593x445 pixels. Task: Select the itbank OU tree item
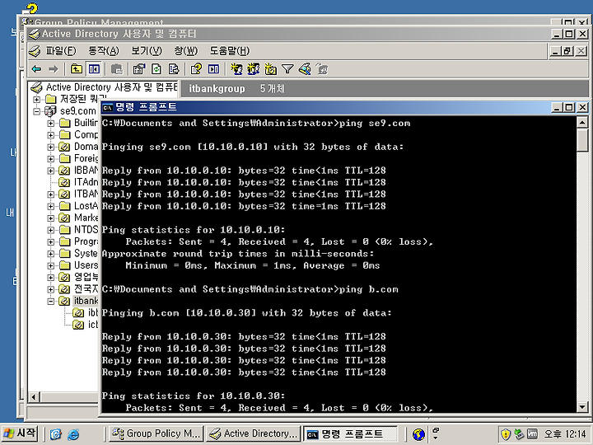click(86, 301)
